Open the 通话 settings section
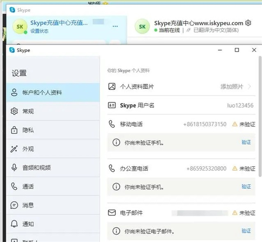Viewport: 262px width, 242px height. [53, 186]
